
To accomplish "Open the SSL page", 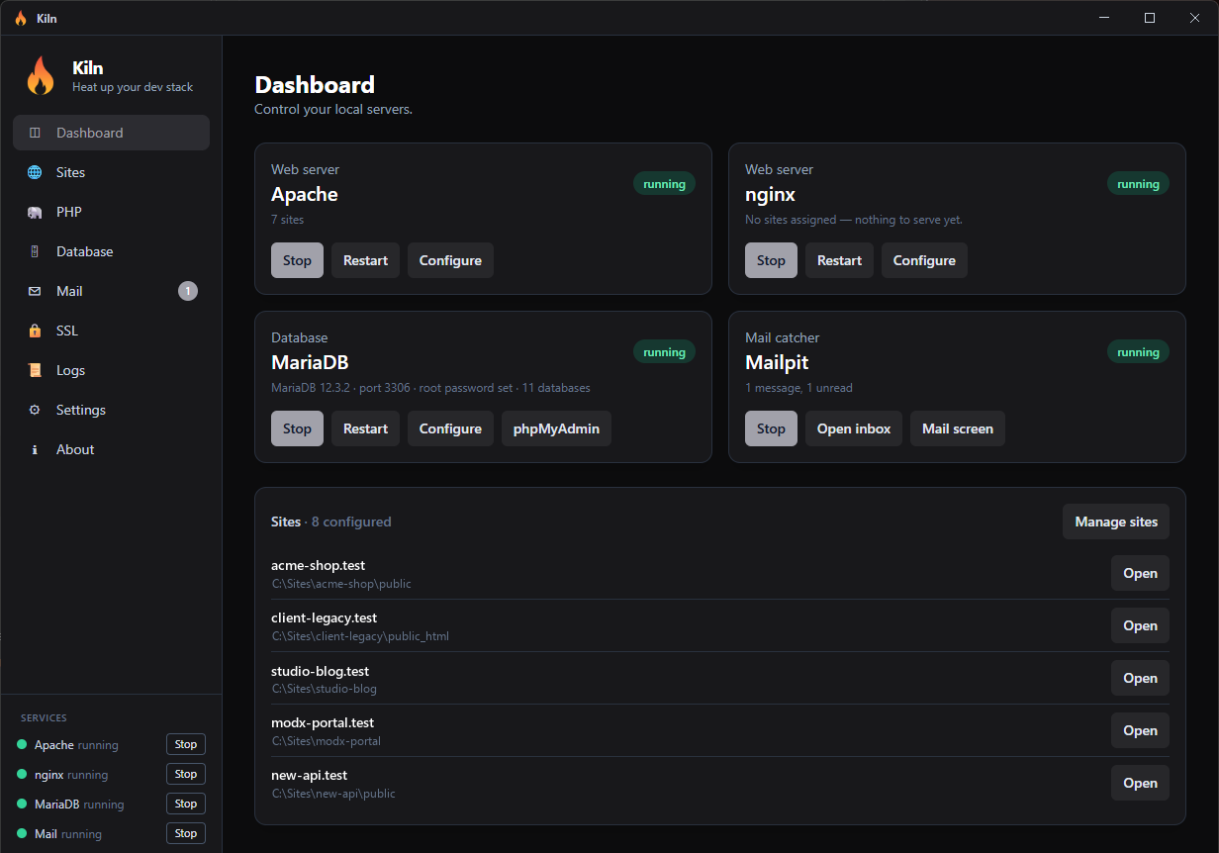I will point(111,331).
